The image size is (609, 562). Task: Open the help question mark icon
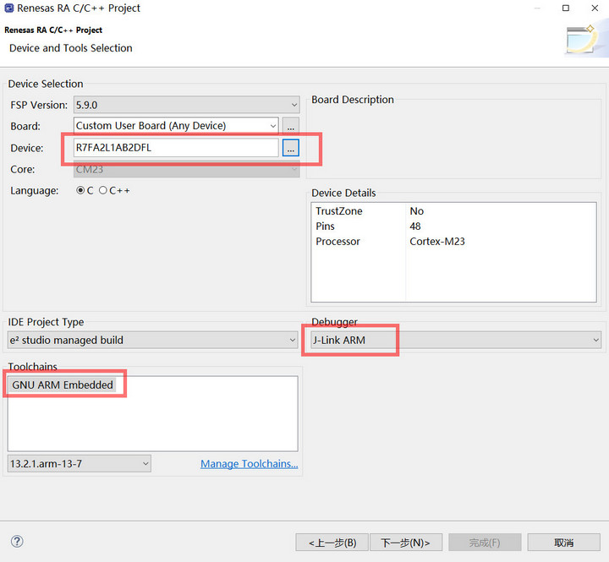(x=17, y=541)
